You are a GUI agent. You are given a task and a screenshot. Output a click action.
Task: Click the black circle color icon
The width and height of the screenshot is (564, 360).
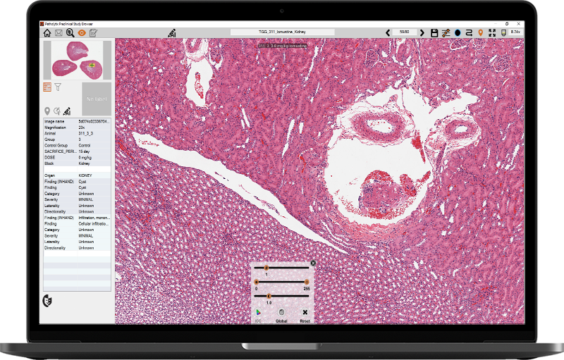(458, 33)
